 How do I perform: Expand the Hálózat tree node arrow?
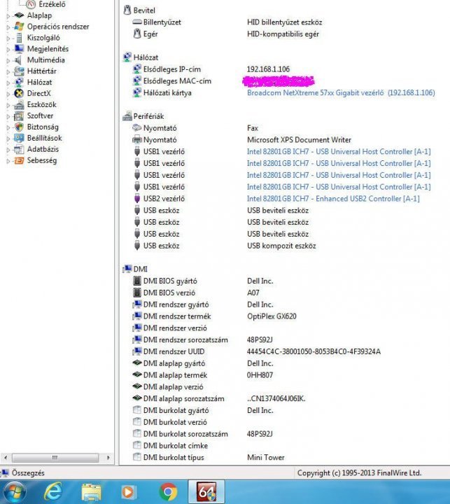pyautogui.click(x=8, y=83)
